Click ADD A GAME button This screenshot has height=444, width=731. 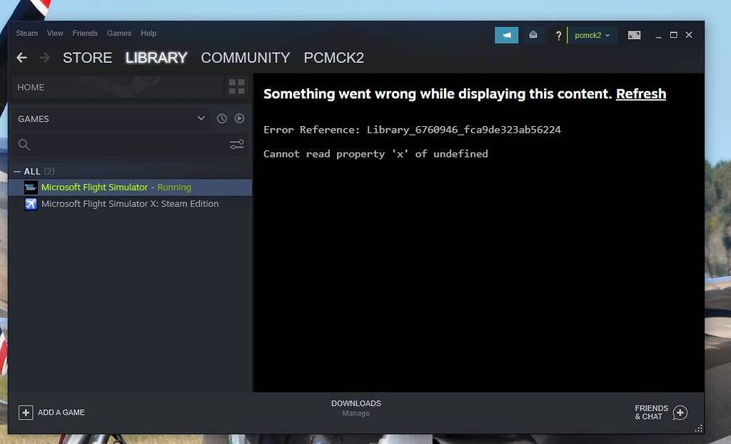pos(52,412)
